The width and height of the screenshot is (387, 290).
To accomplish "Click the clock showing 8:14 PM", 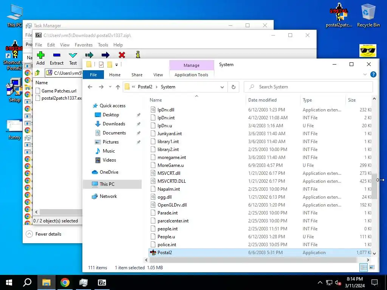I will [354, 279].
